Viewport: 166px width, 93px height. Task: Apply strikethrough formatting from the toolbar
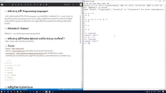click(x=22, y=5)
